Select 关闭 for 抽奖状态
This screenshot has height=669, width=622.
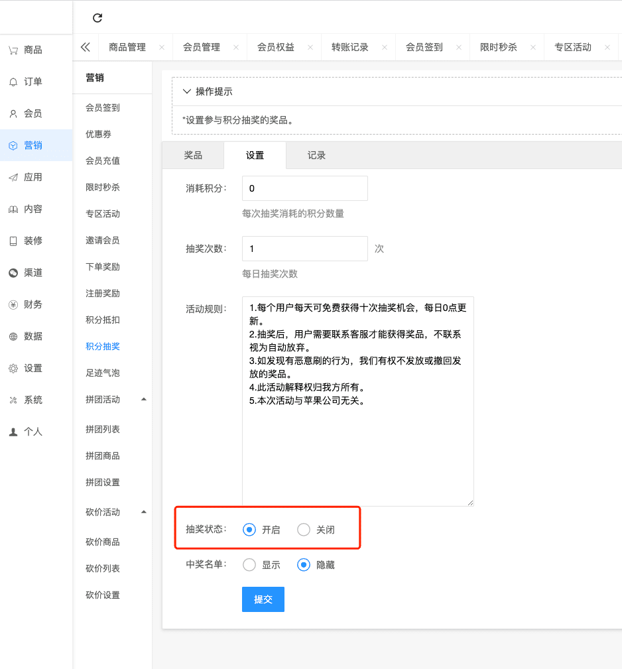coord(304,530)
